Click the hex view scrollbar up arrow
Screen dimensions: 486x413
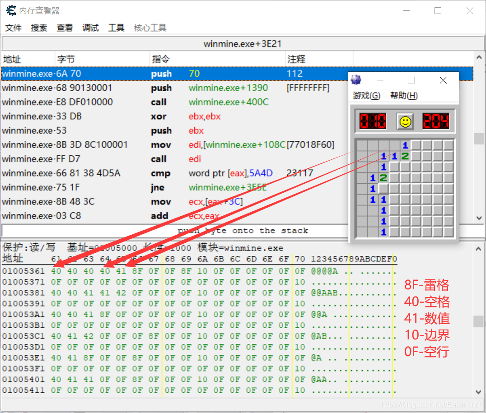point(479,249)
